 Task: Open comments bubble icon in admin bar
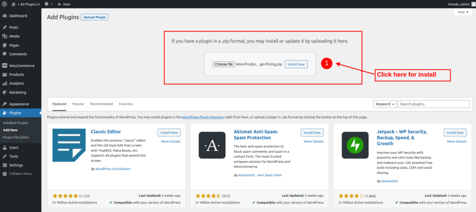(46, 4)
